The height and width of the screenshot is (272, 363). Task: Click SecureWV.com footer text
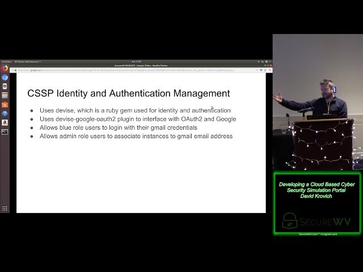318,234
